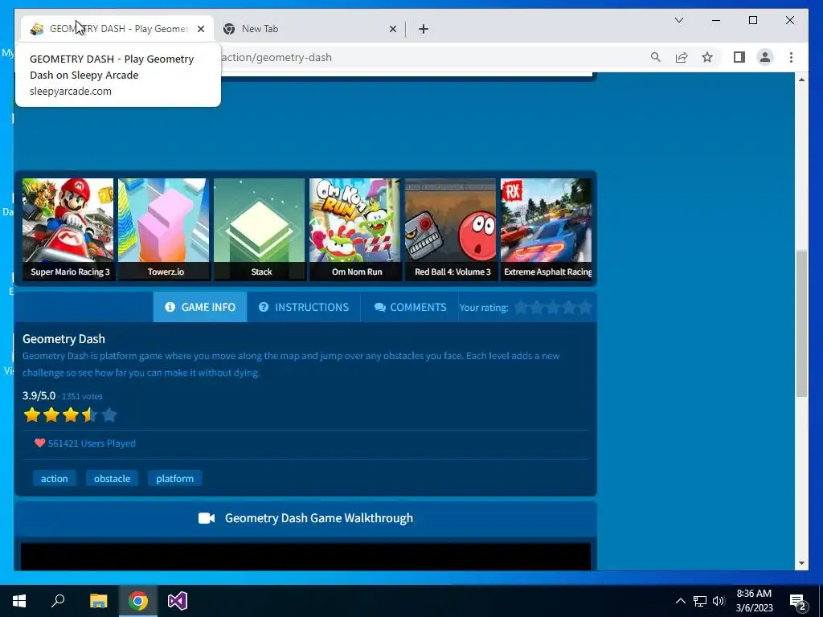Viewport: 823px width, 617px height.
Task: Select the GAME INFO tab
Action: pos(200,307)
